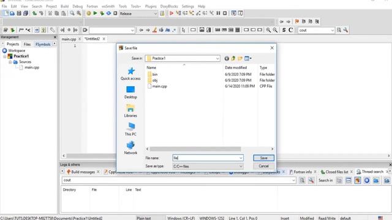This screenshot has width=392, height=220.
Task: Click the Redo toolbar icon
Action: pyautogui.click(x=41, y=13)
